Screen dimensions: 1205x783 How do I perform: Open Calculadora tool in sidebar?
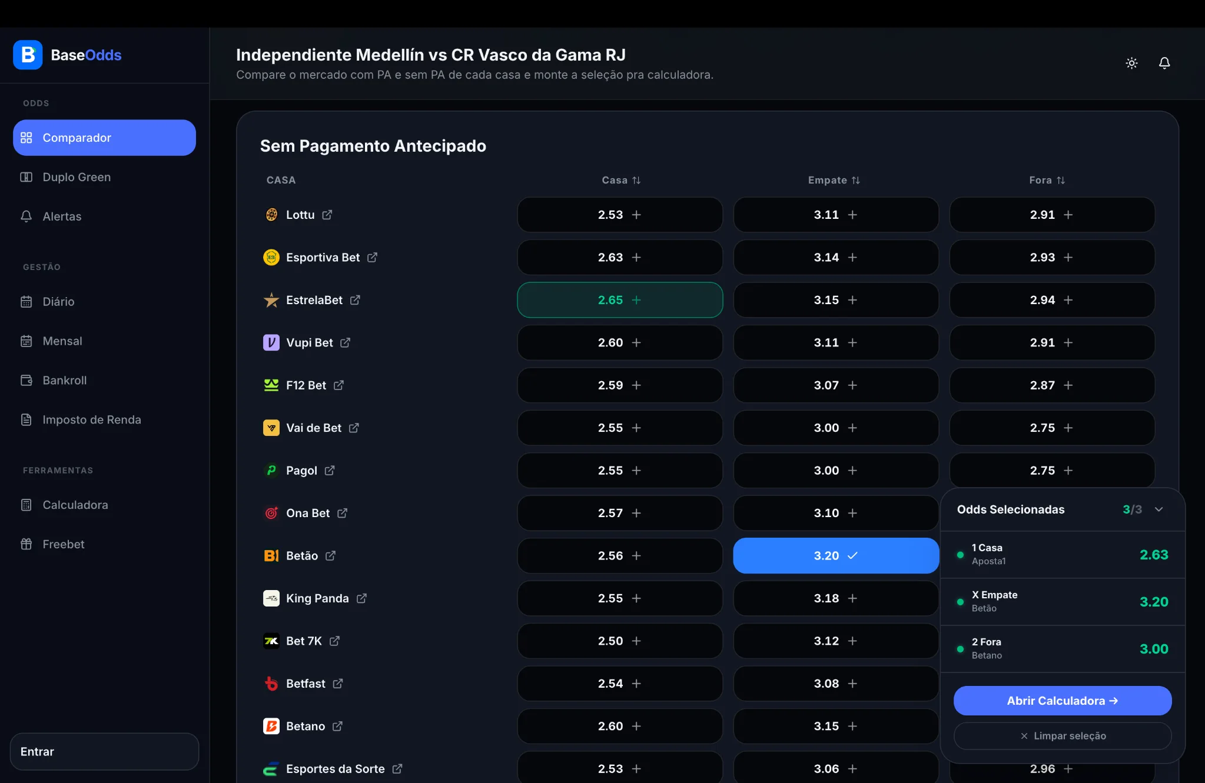pyautogui.click(x=104, y=505)
